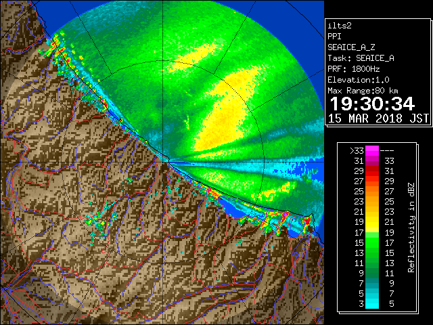Click the 'PRF: 1800Hz' text
This screenshot has height=325, width=433.
click(x=354, y=69)
